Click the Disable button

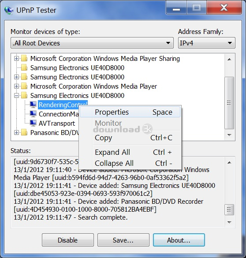(68, 240)
